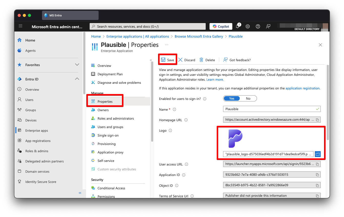Click the Name text field
The height and width of the screenshot is (217, 344).
pos(269,109)
